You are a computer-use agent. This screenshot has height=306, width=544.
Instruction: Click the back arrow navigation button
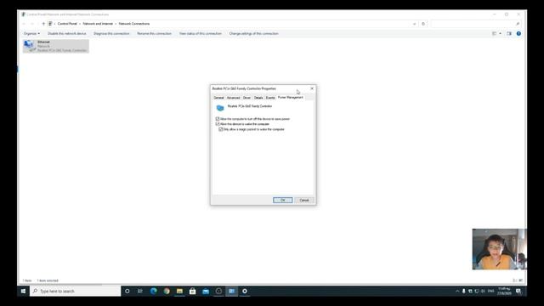(x=24, y=24)
